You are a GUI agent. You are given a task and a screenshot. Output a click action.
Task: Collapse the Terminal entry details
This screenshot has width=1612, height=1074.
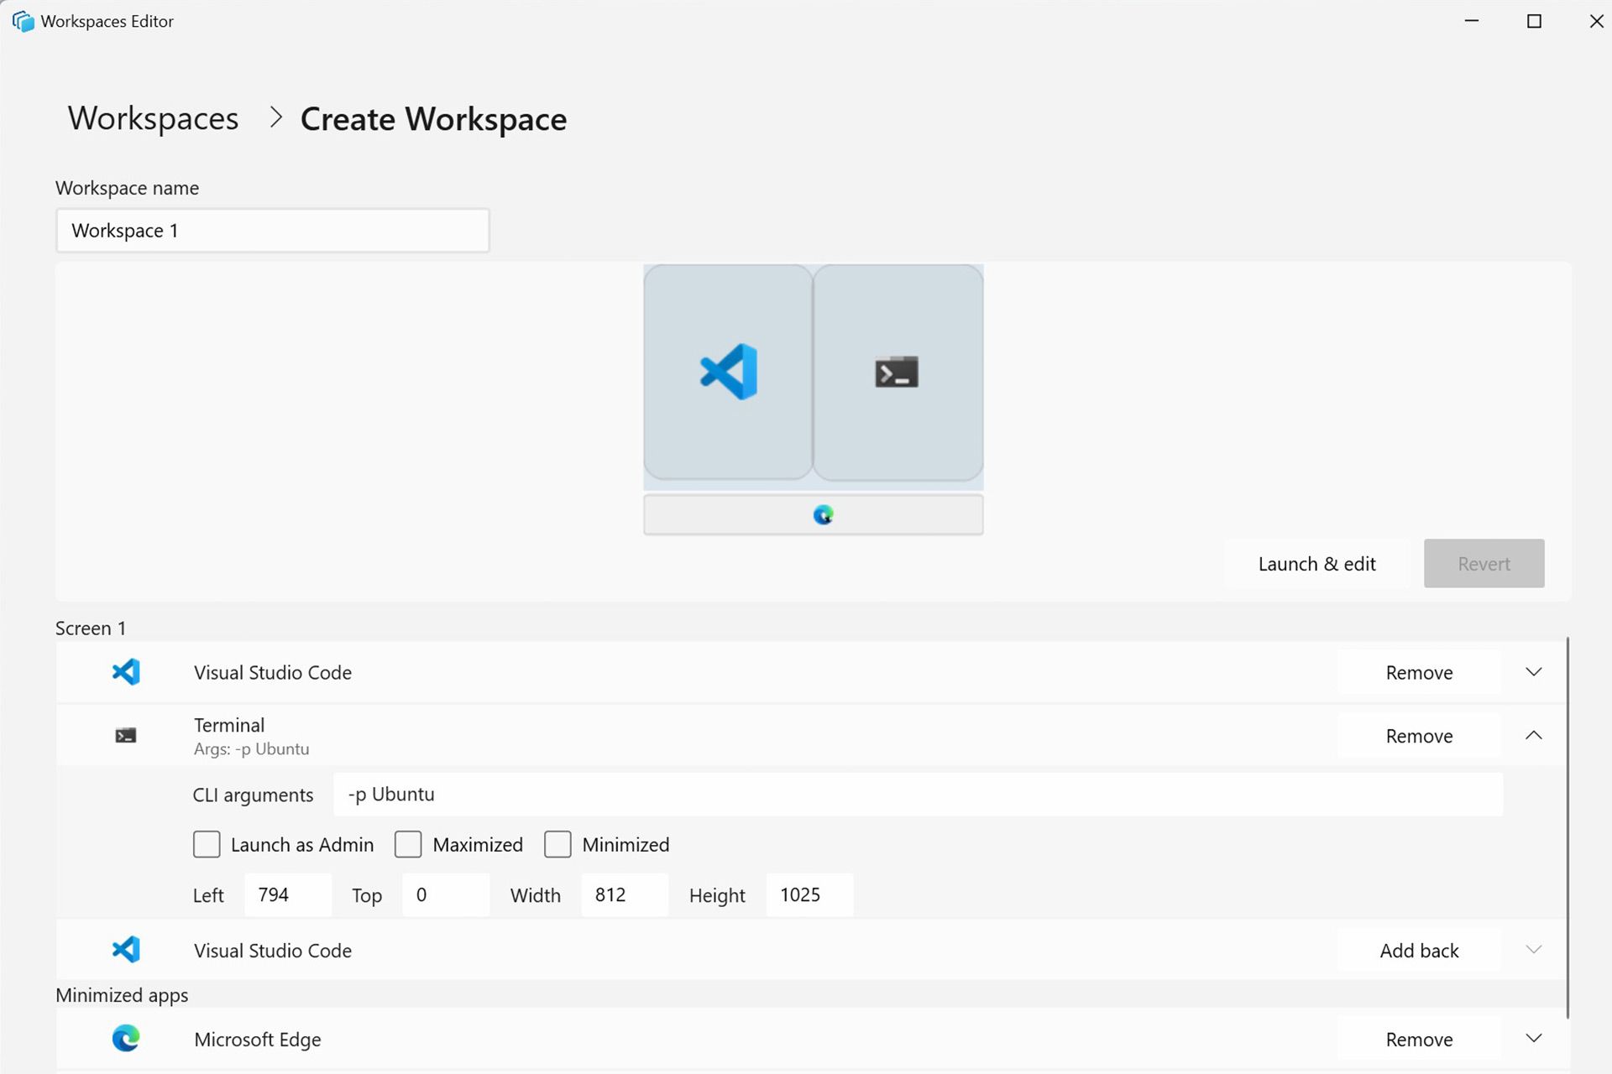pyautogui.click(x=1533, y=735)
